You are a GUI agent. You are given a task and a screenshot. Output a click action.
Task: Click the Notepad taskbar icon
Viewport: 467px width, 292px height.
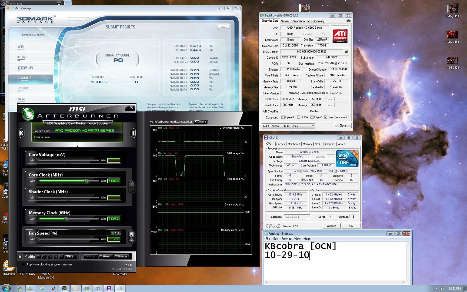tap(120, 288)
